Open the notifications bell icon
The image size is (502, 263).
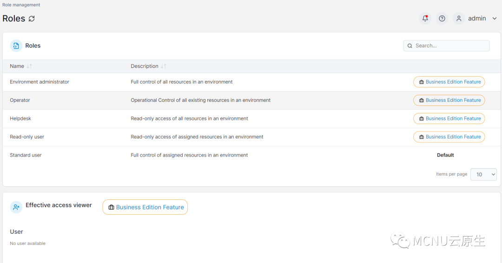[x=425, y=19]
